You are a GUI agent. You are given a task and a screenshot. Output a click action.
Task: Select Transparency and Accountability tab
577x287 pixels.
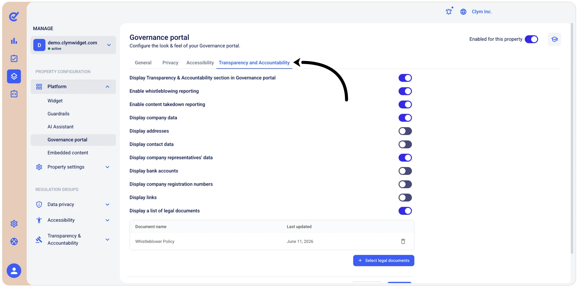point(254,63)
